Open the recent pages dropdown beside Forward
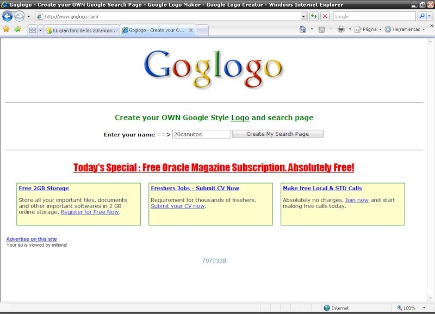This screenshot has width=435, height=314. pos(29,16)
